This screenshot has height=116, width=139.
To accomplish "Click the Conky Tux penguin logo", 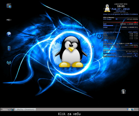I will click(x=107, y=8).
